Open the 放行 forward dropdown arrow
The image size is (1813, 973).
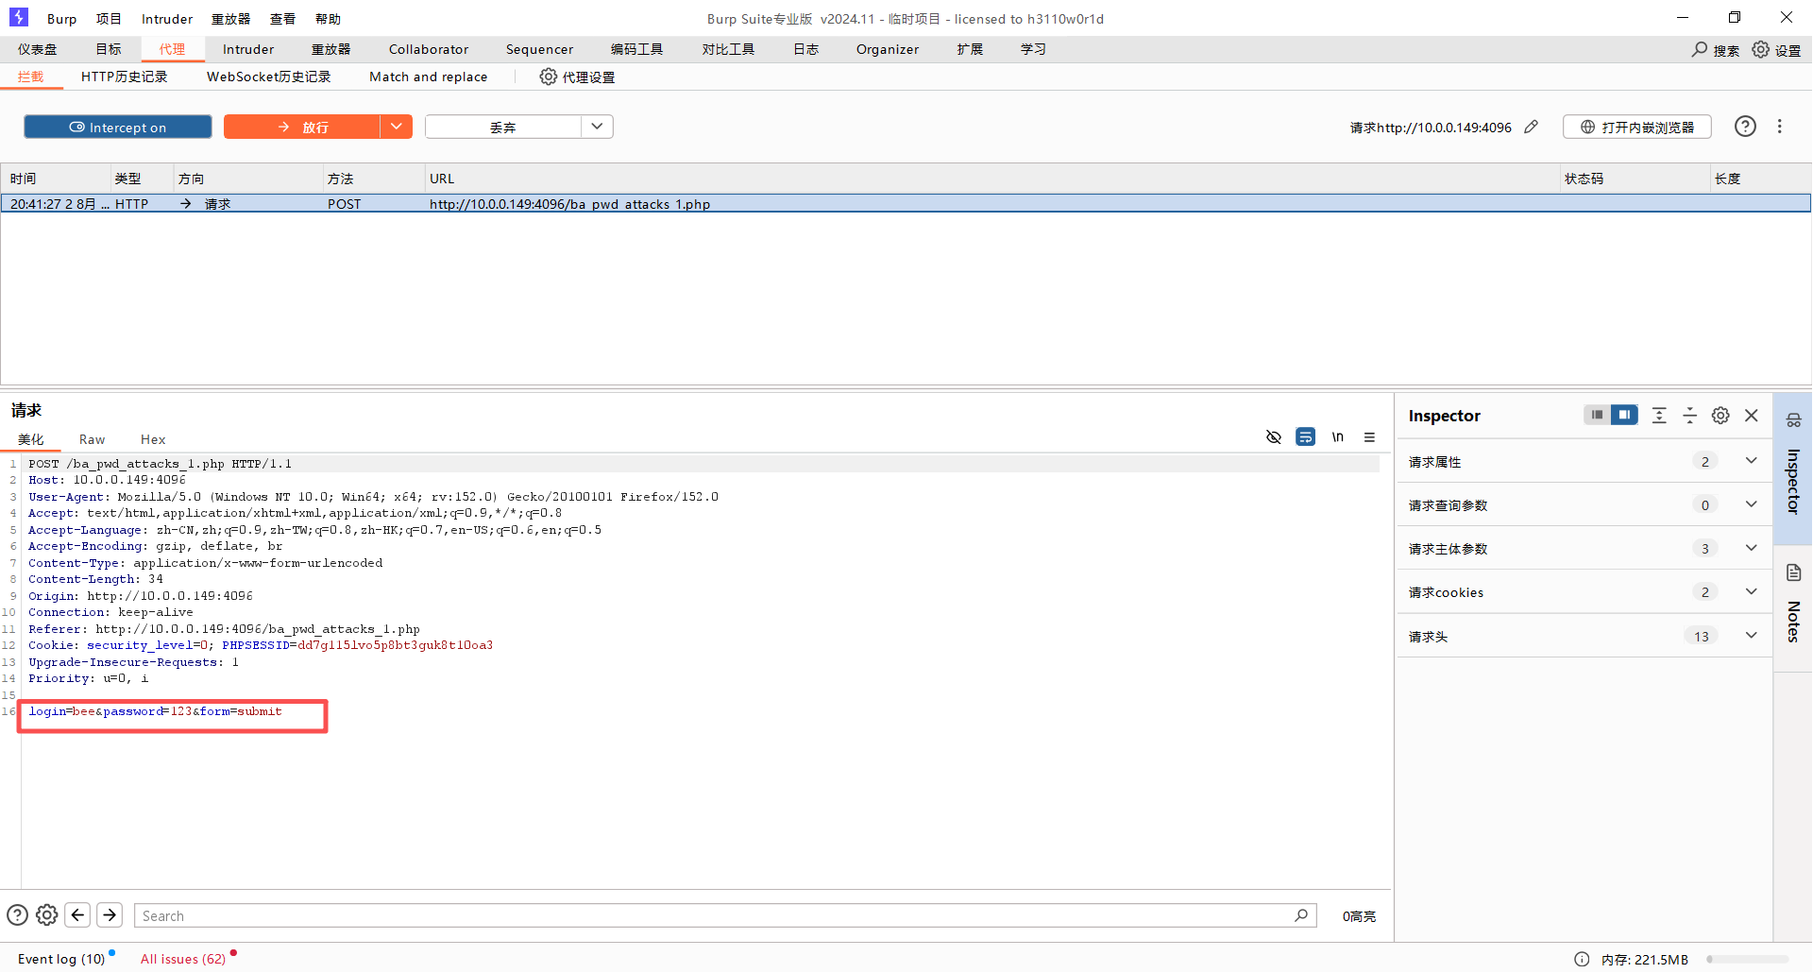[x=397, y=127]
